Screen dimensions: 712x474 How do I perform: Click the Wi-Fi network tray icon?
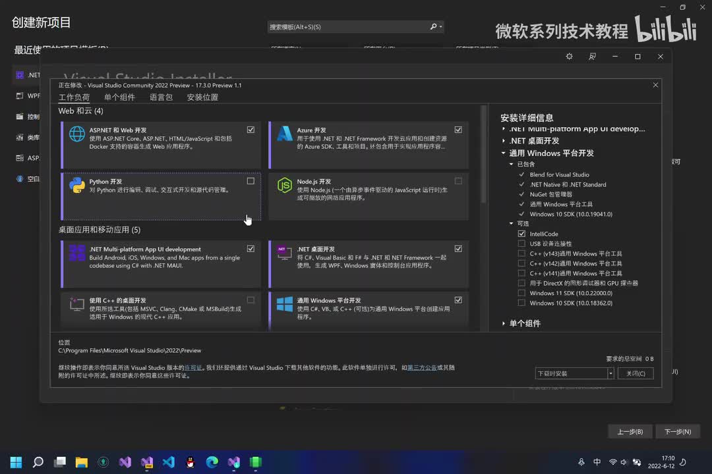(x=612, y=462)
